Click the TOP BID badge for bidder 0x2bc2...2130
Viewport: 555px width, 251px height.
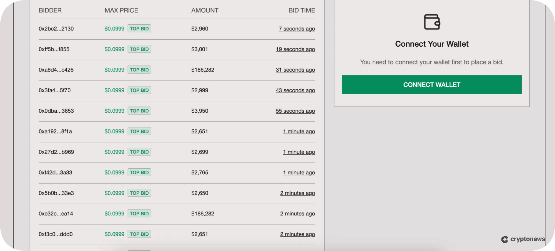click(x=139, y=28)
